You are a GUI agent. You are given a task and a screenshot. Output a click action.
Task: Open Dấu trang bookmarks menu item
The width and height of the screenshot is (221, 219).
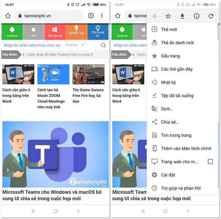coord(182,56)
